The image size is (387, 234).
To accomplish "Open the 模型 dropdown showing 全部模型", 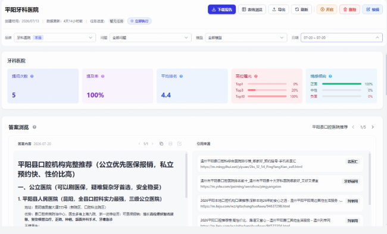I will click(246, 38).
